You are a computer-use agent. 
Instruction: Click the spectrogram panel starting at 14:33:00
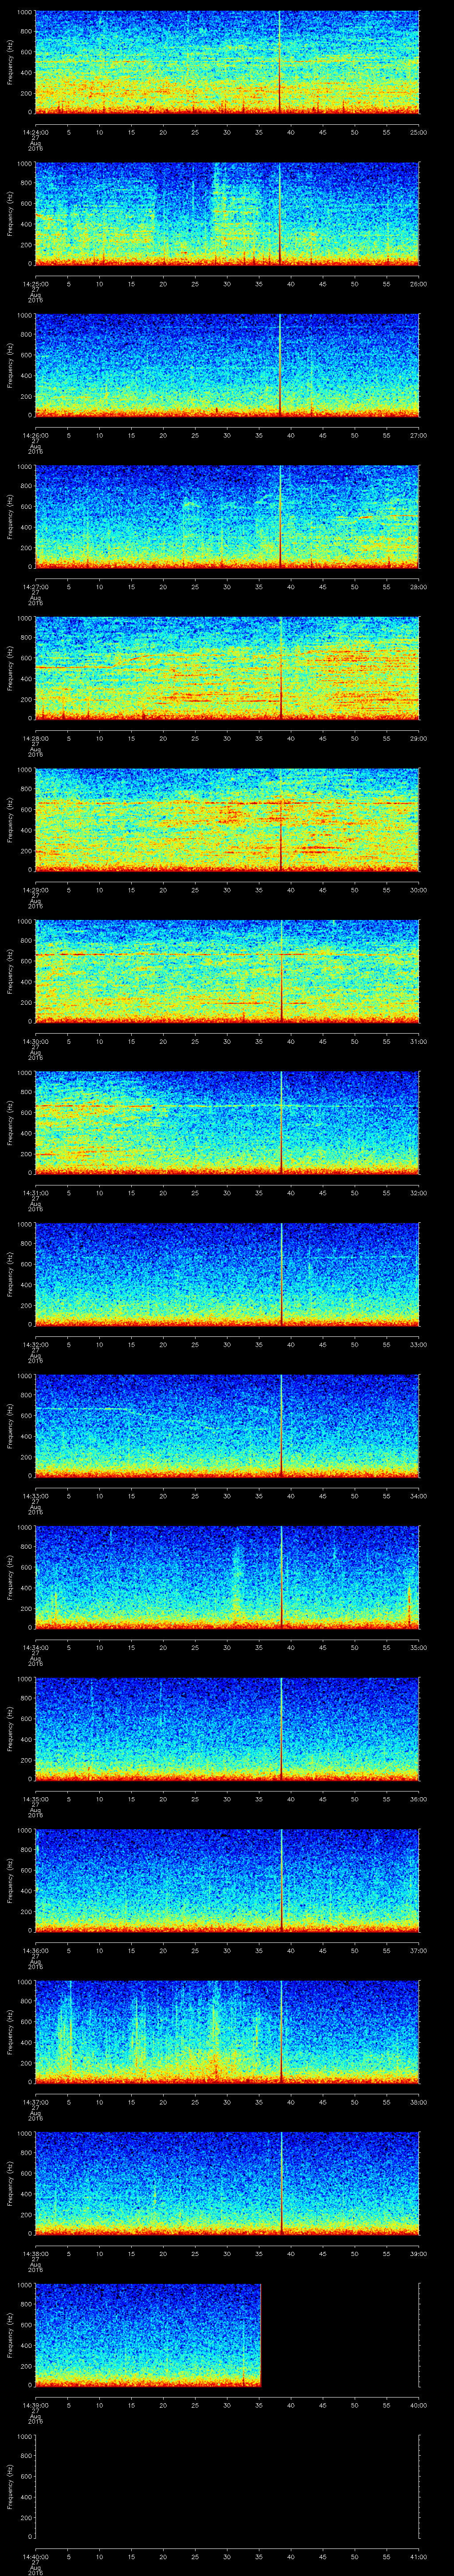point(227,1425)
